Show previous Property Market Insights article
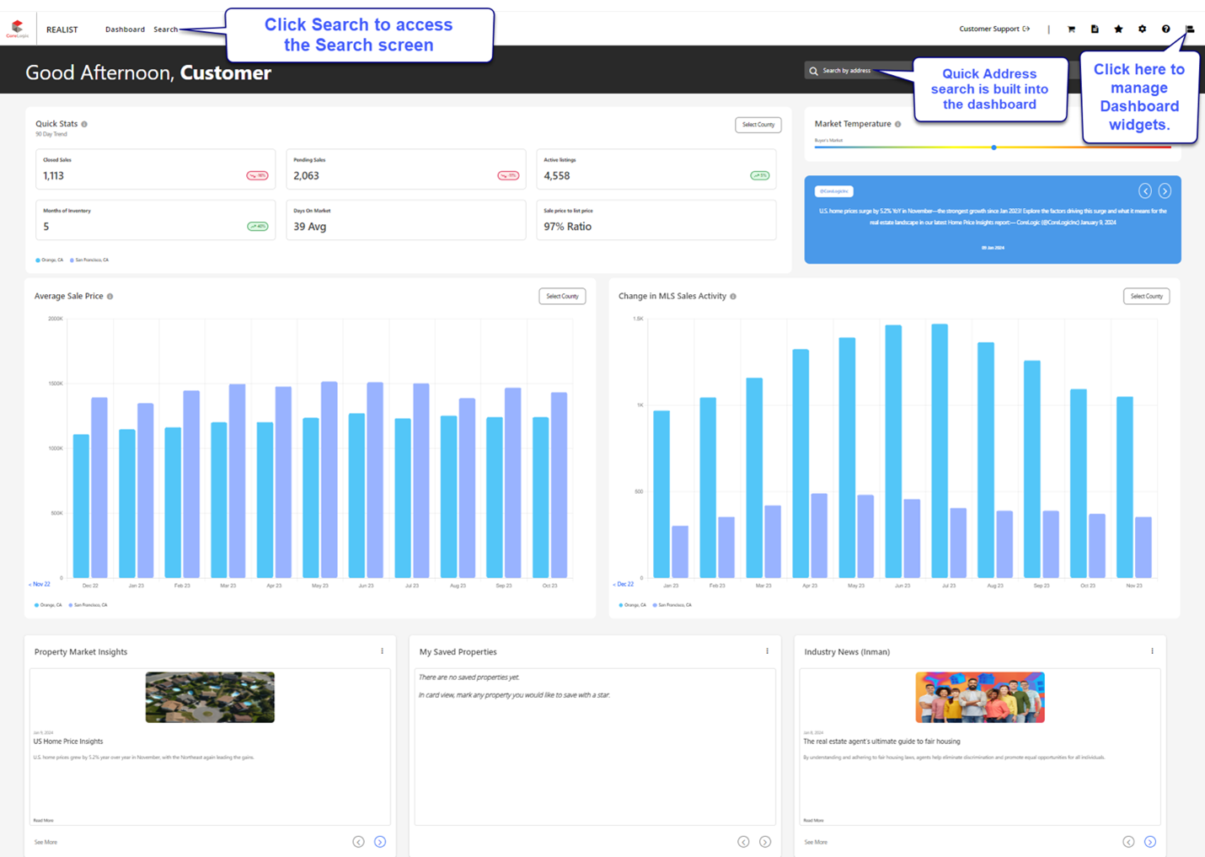 358,842
